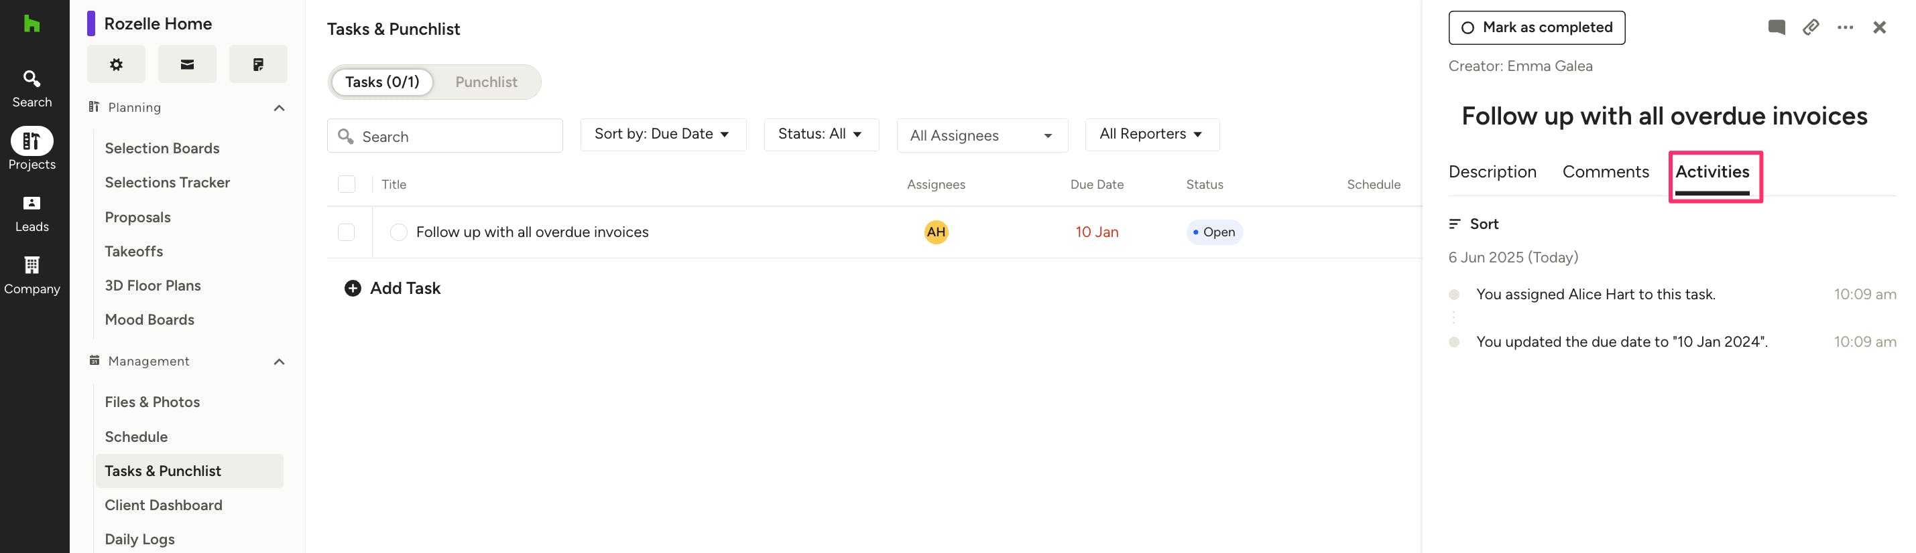Switch to the Punchlist tab
Screen dimensions: 1916x553
tap(485, 82)
